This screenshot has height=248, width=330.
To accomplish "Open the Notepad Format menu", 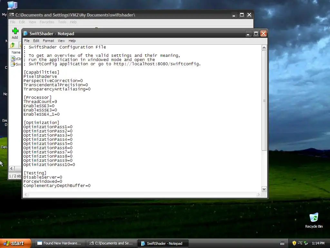I will coord(48,41).
